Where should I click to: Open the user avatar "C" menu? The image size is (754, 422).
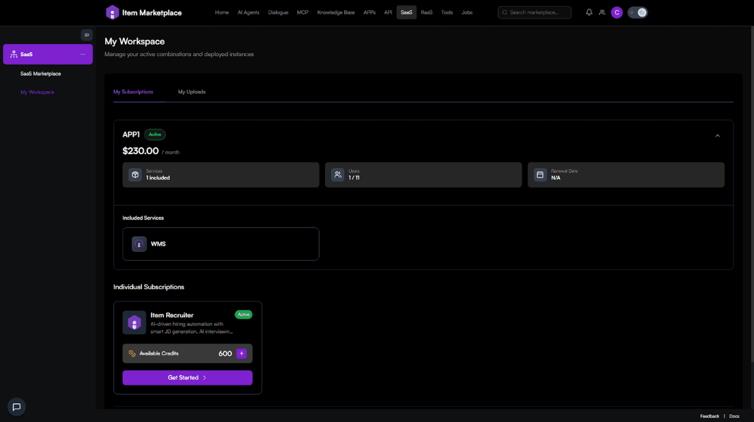point(617,12)
